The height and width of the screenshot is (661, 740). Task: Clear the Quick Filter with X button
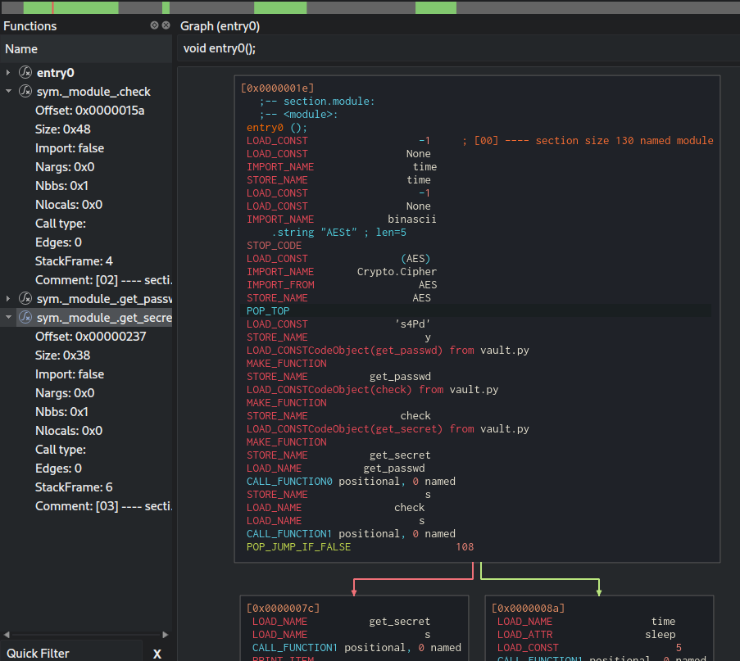(157, 654)
